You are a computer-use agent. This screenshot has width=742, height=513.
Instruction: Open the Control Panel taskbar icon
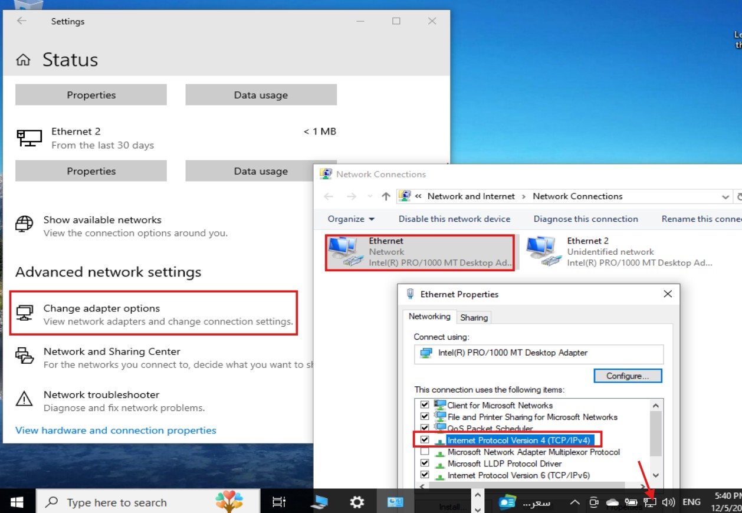click(395, 502)
